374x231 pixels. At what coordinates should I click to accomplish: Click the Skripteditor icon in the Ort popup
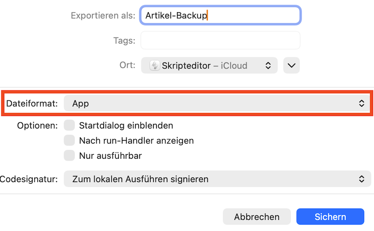click(155, 66)
